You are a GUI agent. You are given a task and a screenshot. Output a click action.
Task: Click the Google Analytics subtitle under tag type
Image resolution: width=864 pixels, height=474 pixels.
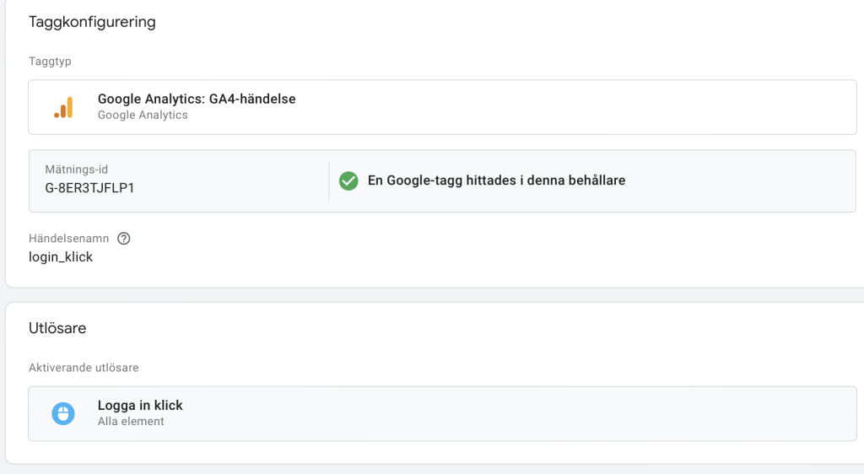click(x=143, y=115)
